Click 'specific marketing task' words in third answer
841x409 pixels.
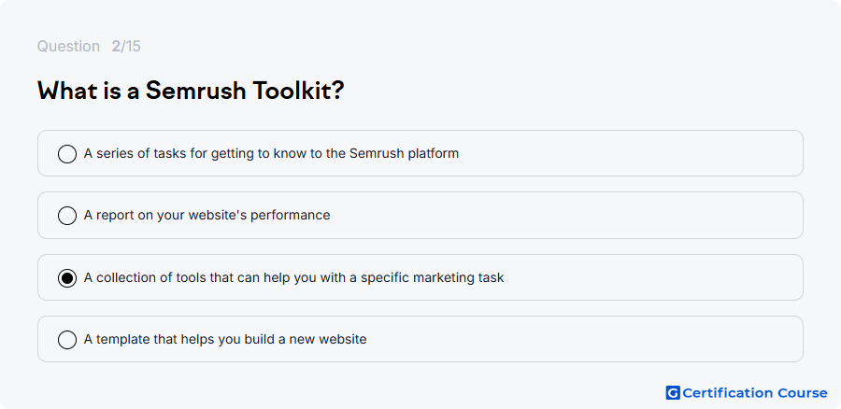[x=433, y=277]
